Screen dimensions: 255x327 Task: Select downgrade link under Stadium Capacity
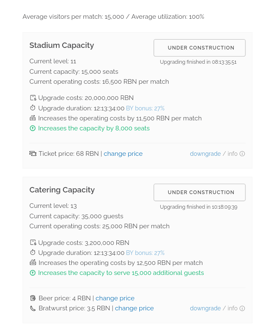(x=205, y=154)
